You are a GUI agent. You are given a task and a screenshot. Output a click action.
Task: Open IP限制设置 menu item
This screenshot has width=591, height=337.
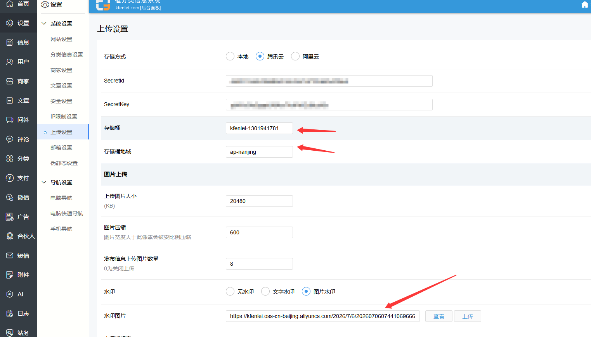64,117
